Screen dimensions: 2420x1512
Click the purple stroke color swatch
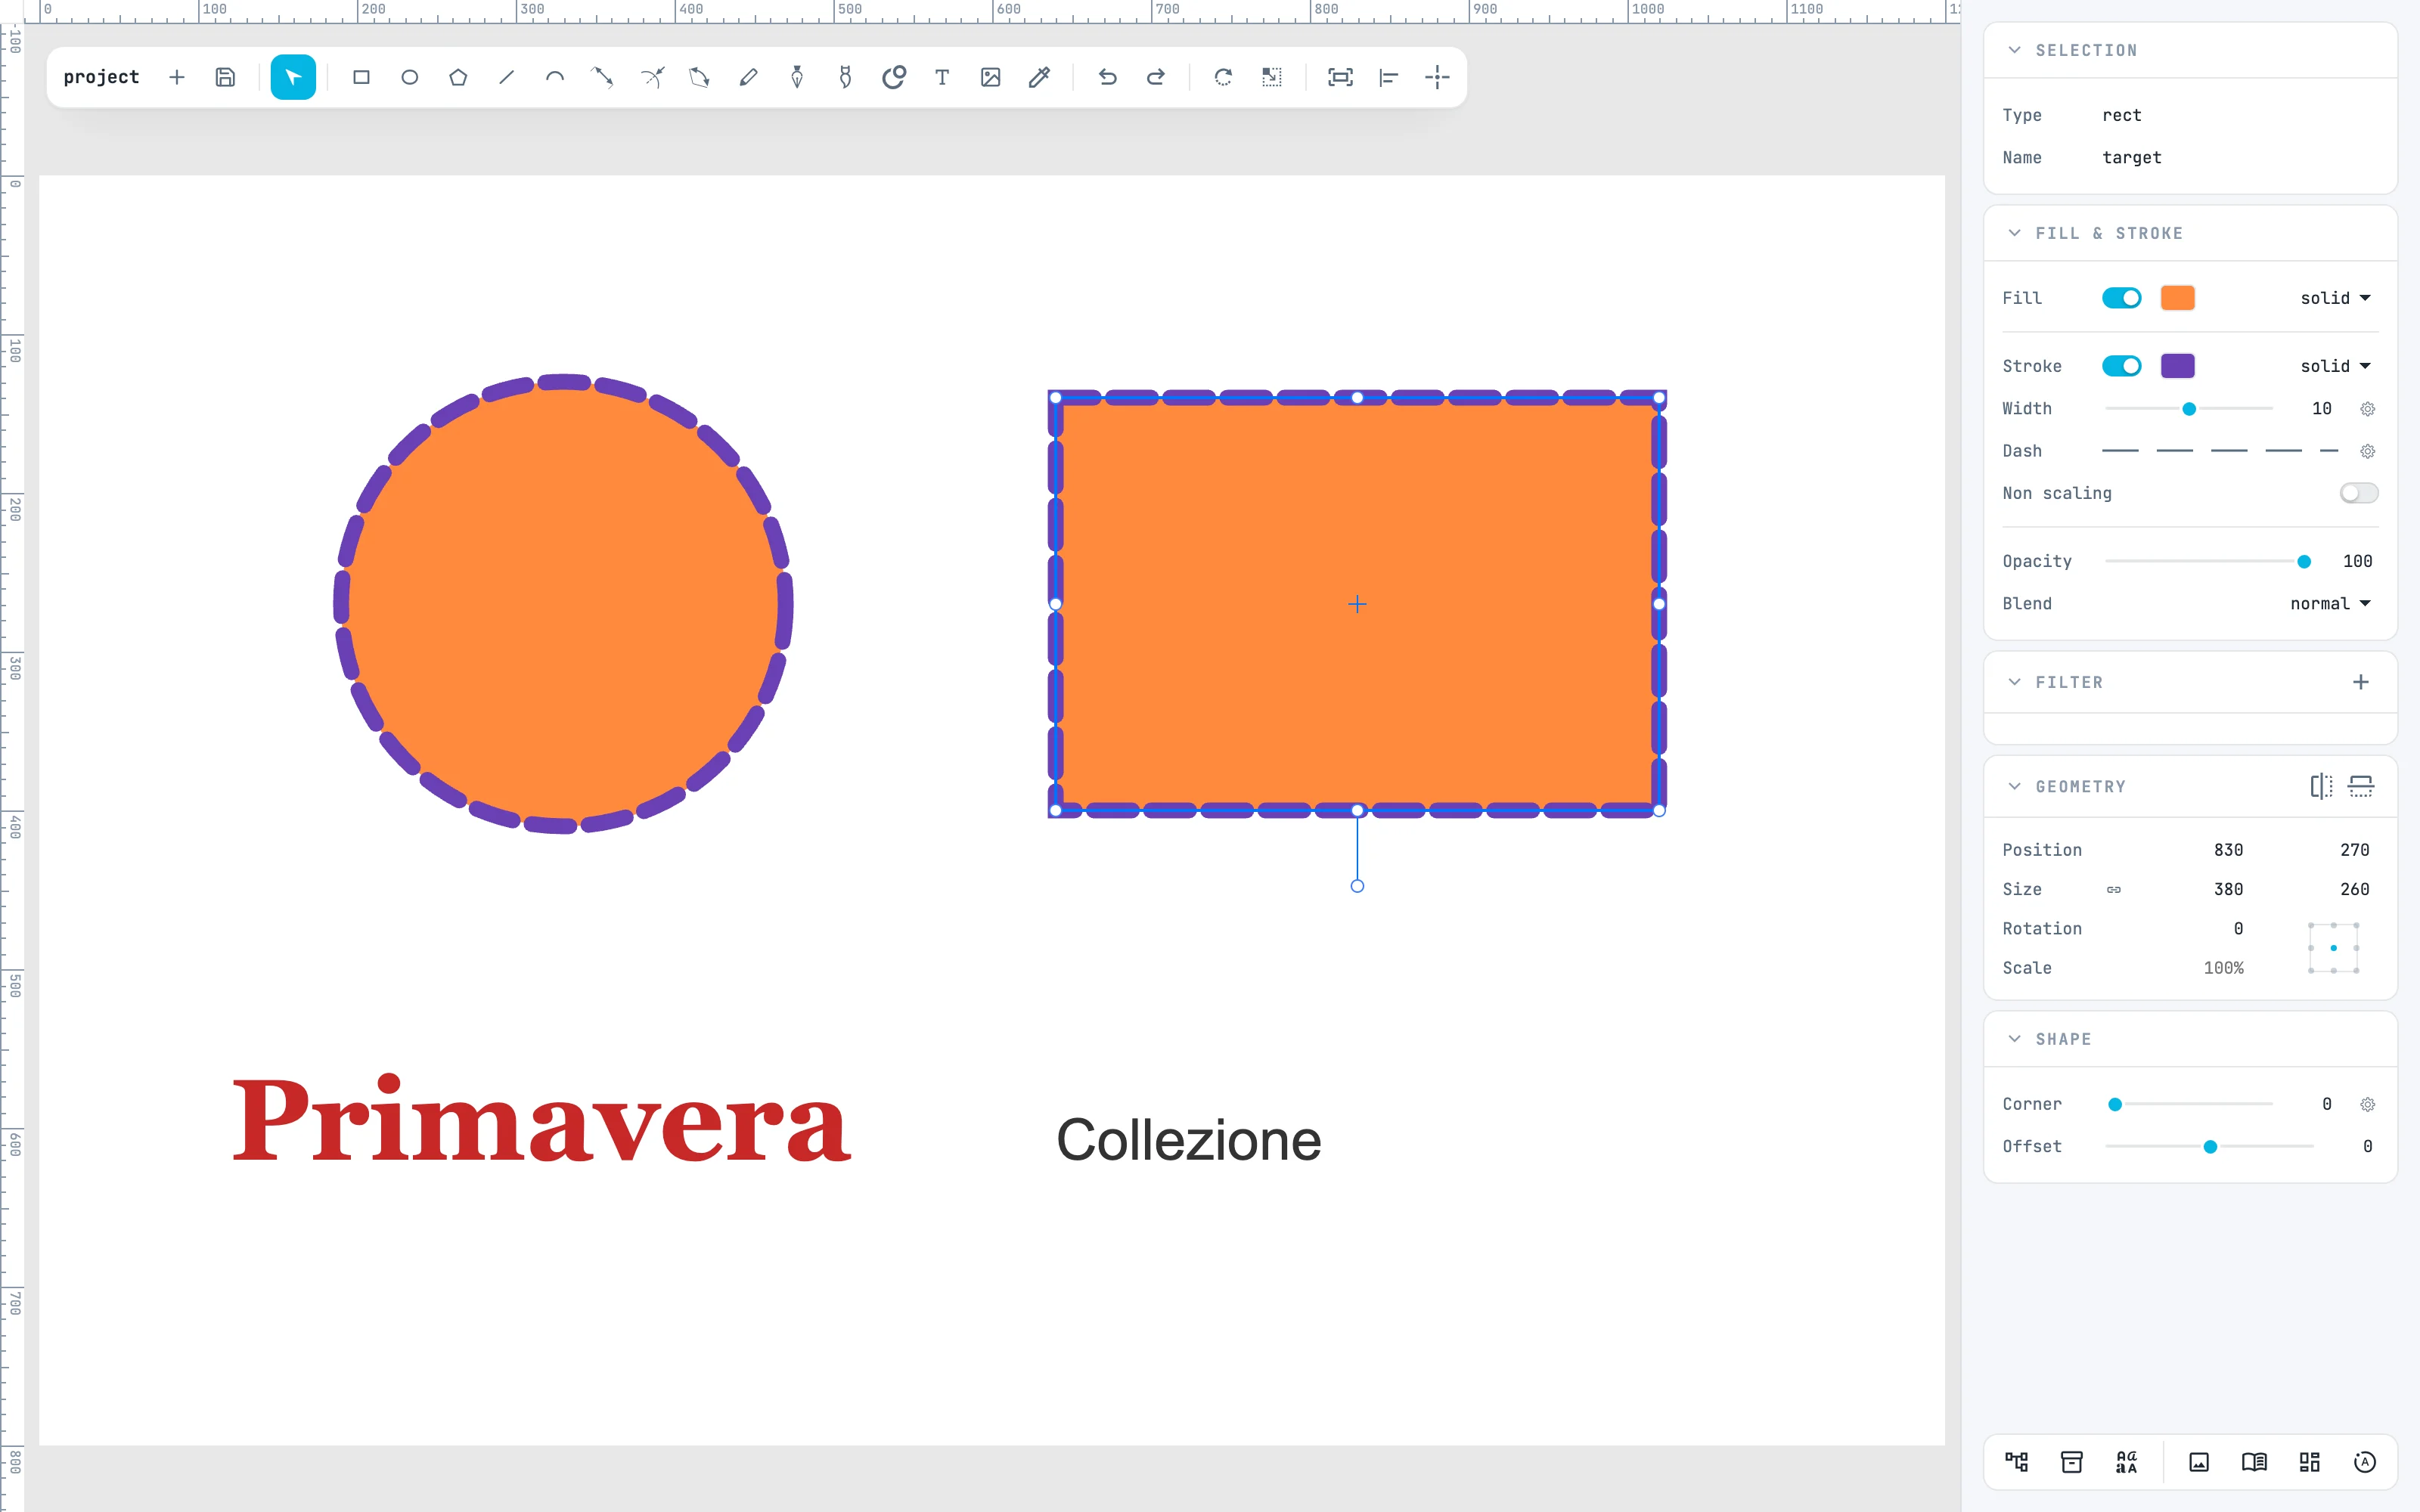click(x=2177, y=366)
